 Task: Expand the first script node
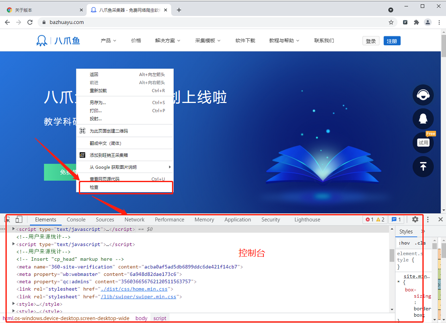click(13, 229)
